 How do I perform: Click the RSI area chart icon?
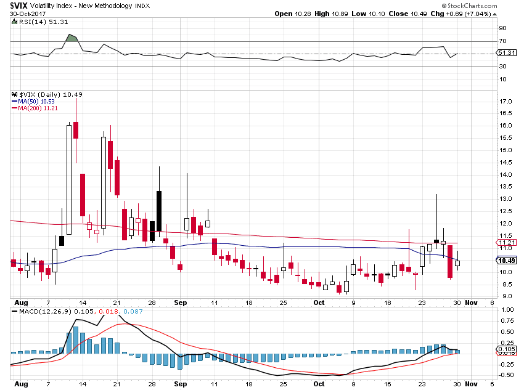click(x=13, y=21)
